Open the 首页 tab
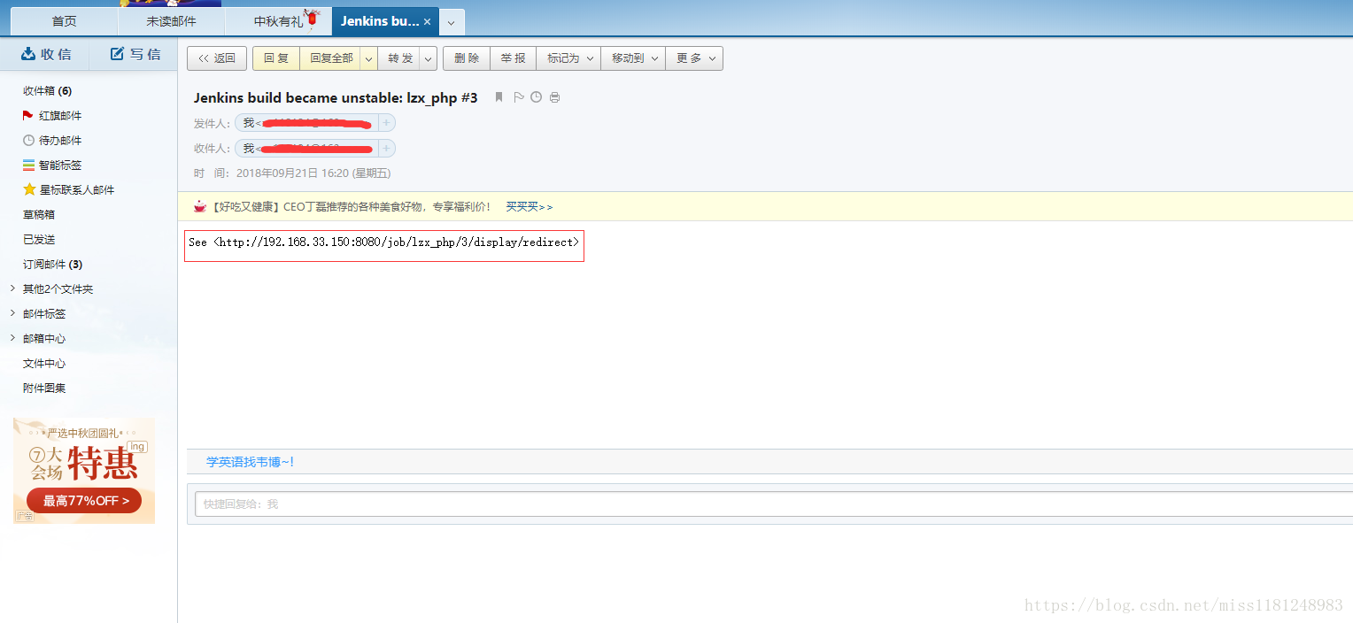 pyautogui.click(x=65, y=21)
